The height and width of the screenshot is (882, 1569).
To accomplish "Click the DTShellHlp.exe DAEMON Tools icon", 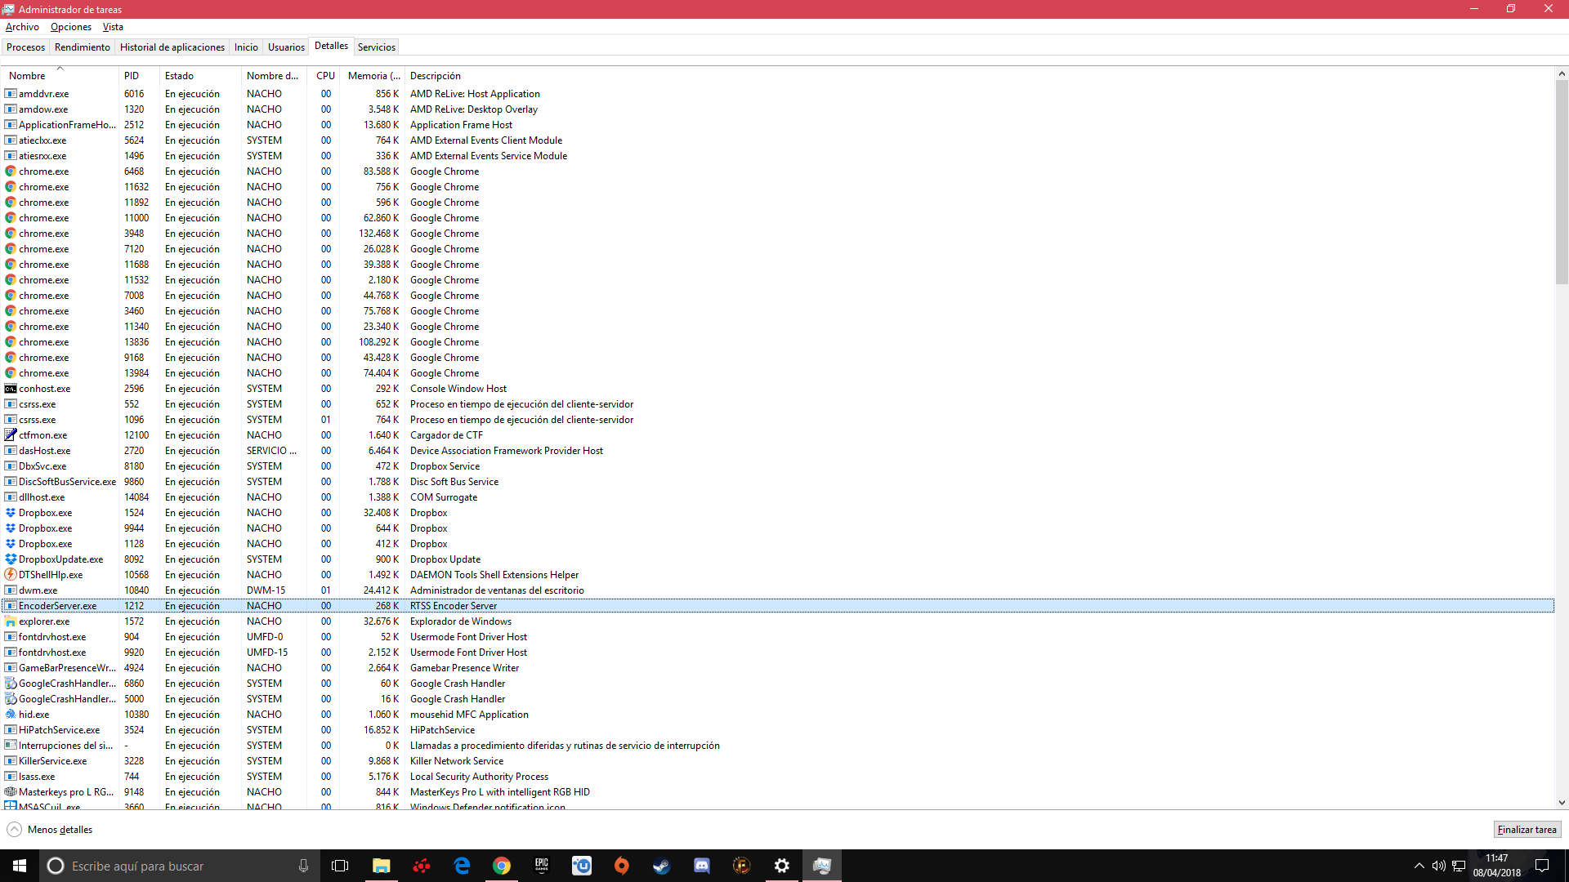I will point(11,575).
